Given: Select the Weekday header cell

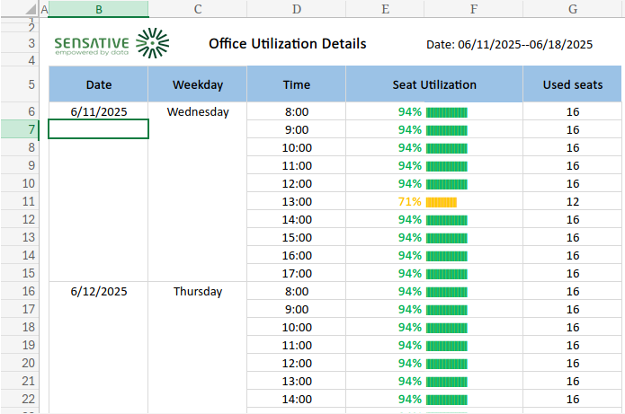Looking at the screenshot, I should coord(197,84).
